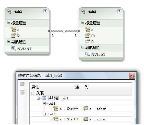The height and width of the screenshot is (125, 144).
Task: Select property name m in tab3
Action: tap(93, 35)
